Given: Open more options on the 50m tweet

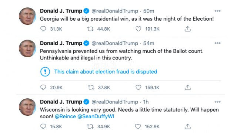Looking at the screenshot, I should point(217,11).
